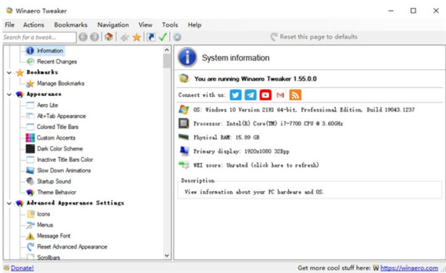The image size is (446, 273).
Task: Collapse the Appearance tree section
Action: coord(9,94)
